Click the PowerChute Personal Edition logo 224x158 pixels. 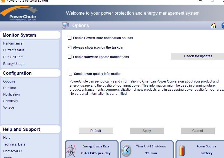[19, 13]
